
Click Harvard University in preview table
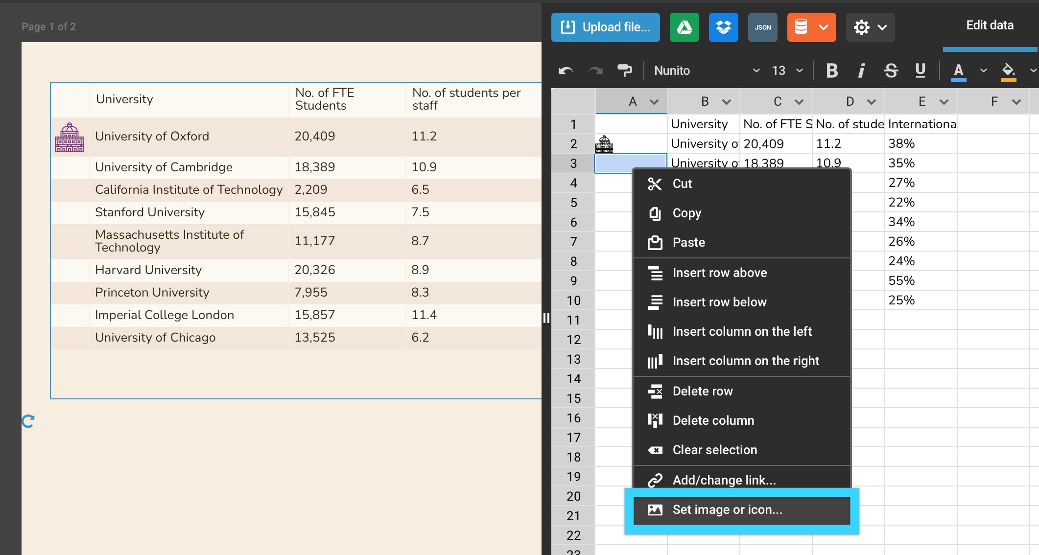click(148, 270)
